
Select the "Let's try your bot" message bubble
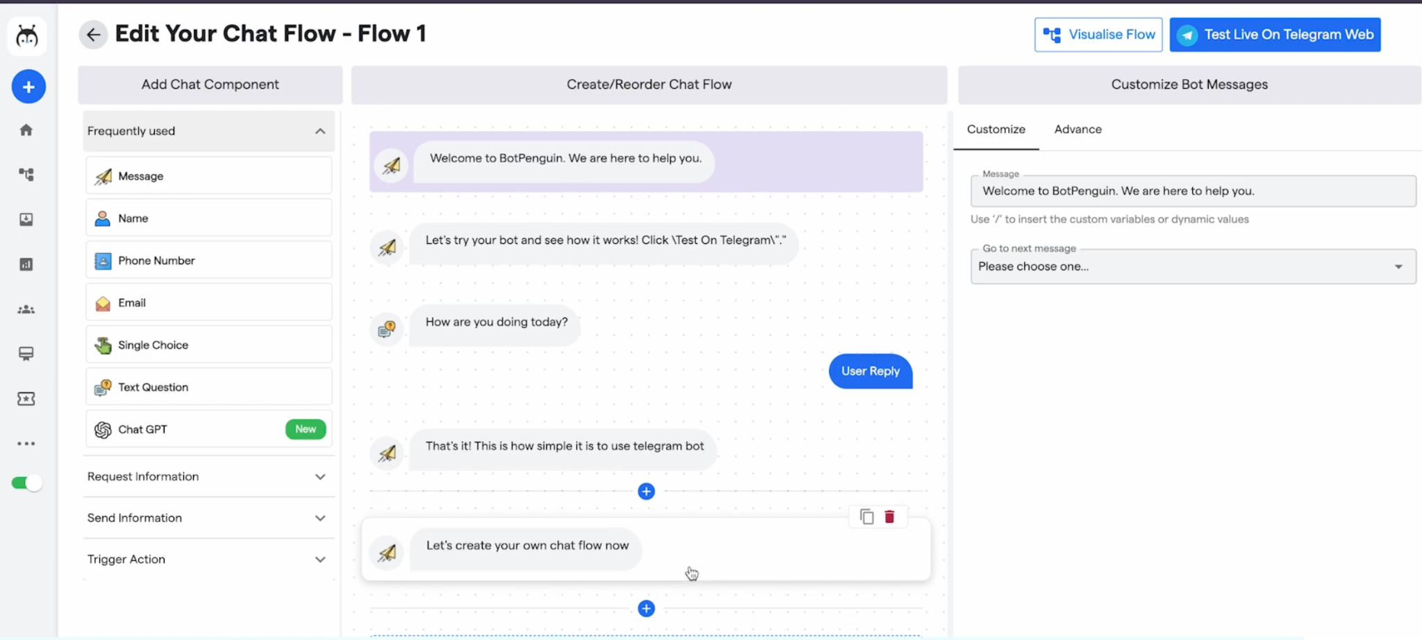[604, 243]
